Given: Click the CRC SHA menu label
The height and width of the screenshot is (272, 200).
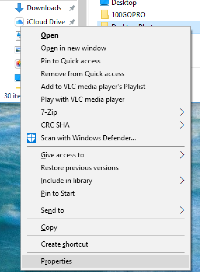Looking at the screenshot, I should 55,125.
